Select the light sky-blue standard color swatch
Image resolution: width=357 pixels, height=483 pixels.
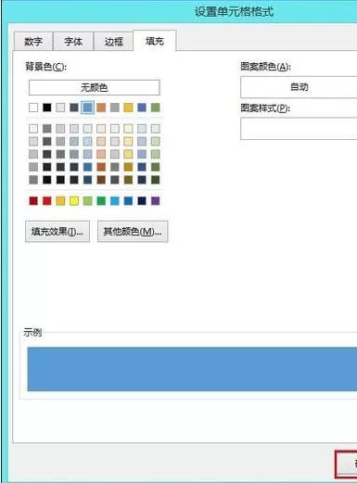(x=115, y=201)
